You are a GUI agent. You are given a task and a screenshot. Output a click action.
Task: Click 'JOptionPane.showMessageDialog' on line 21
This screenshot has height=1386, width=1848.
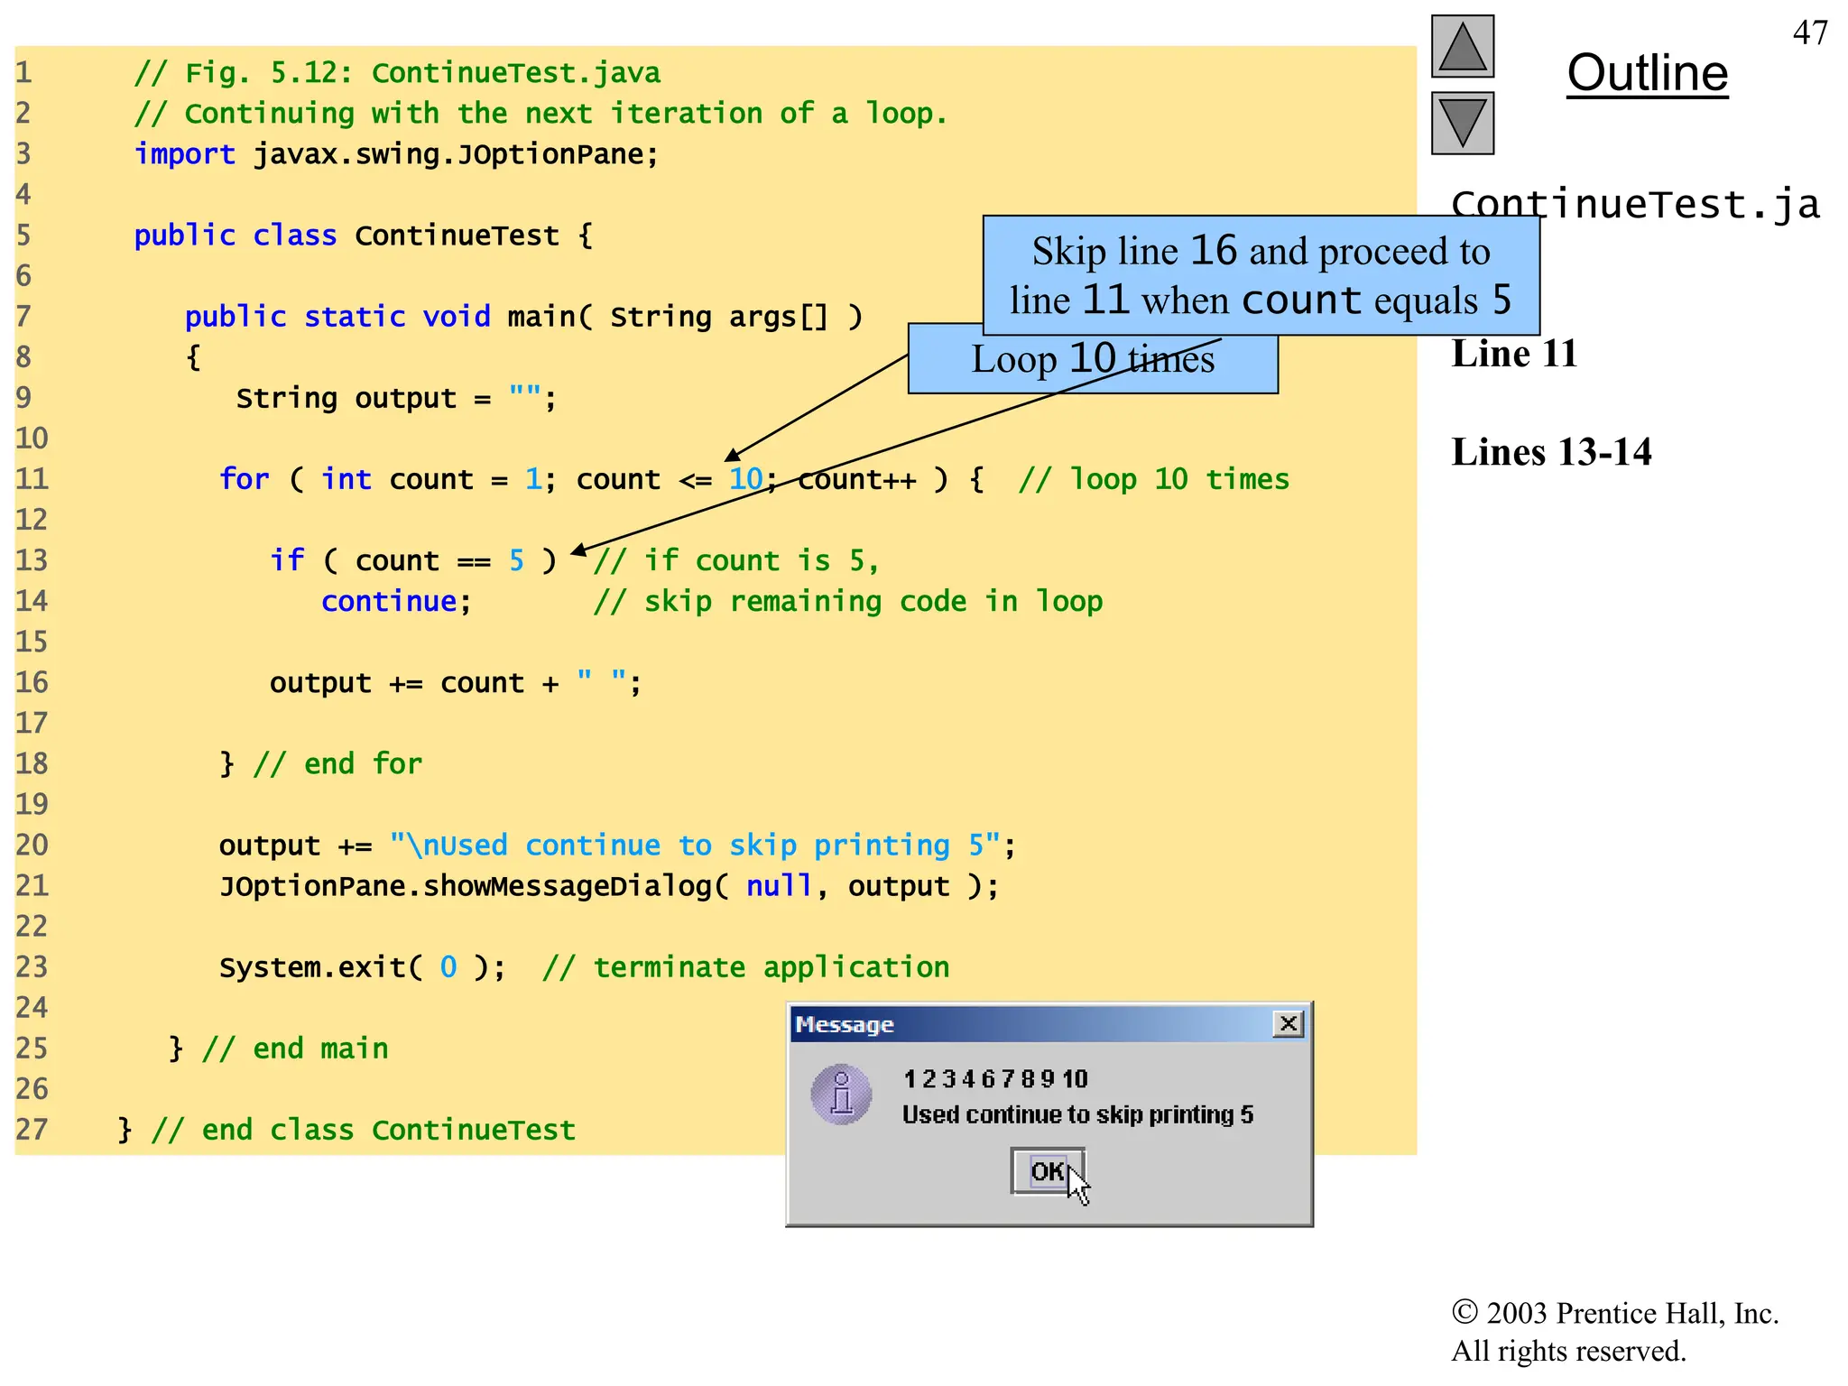click(466, 886)
